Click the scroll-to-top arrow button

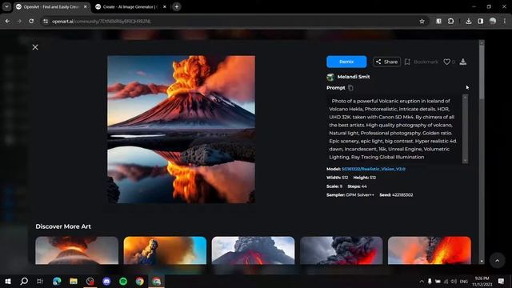tap(497, 261)
